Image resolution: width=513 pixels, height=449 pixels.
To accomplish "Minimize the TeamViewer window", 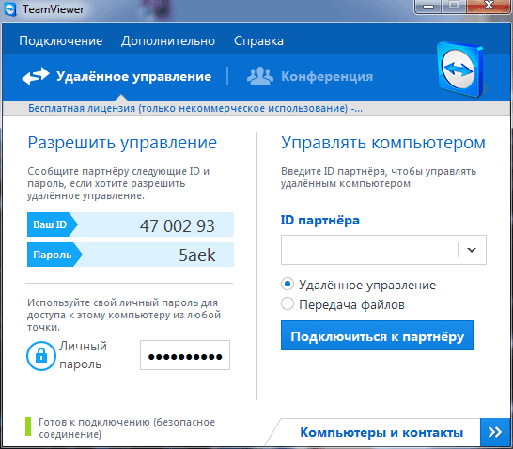I will coord(428,7).
